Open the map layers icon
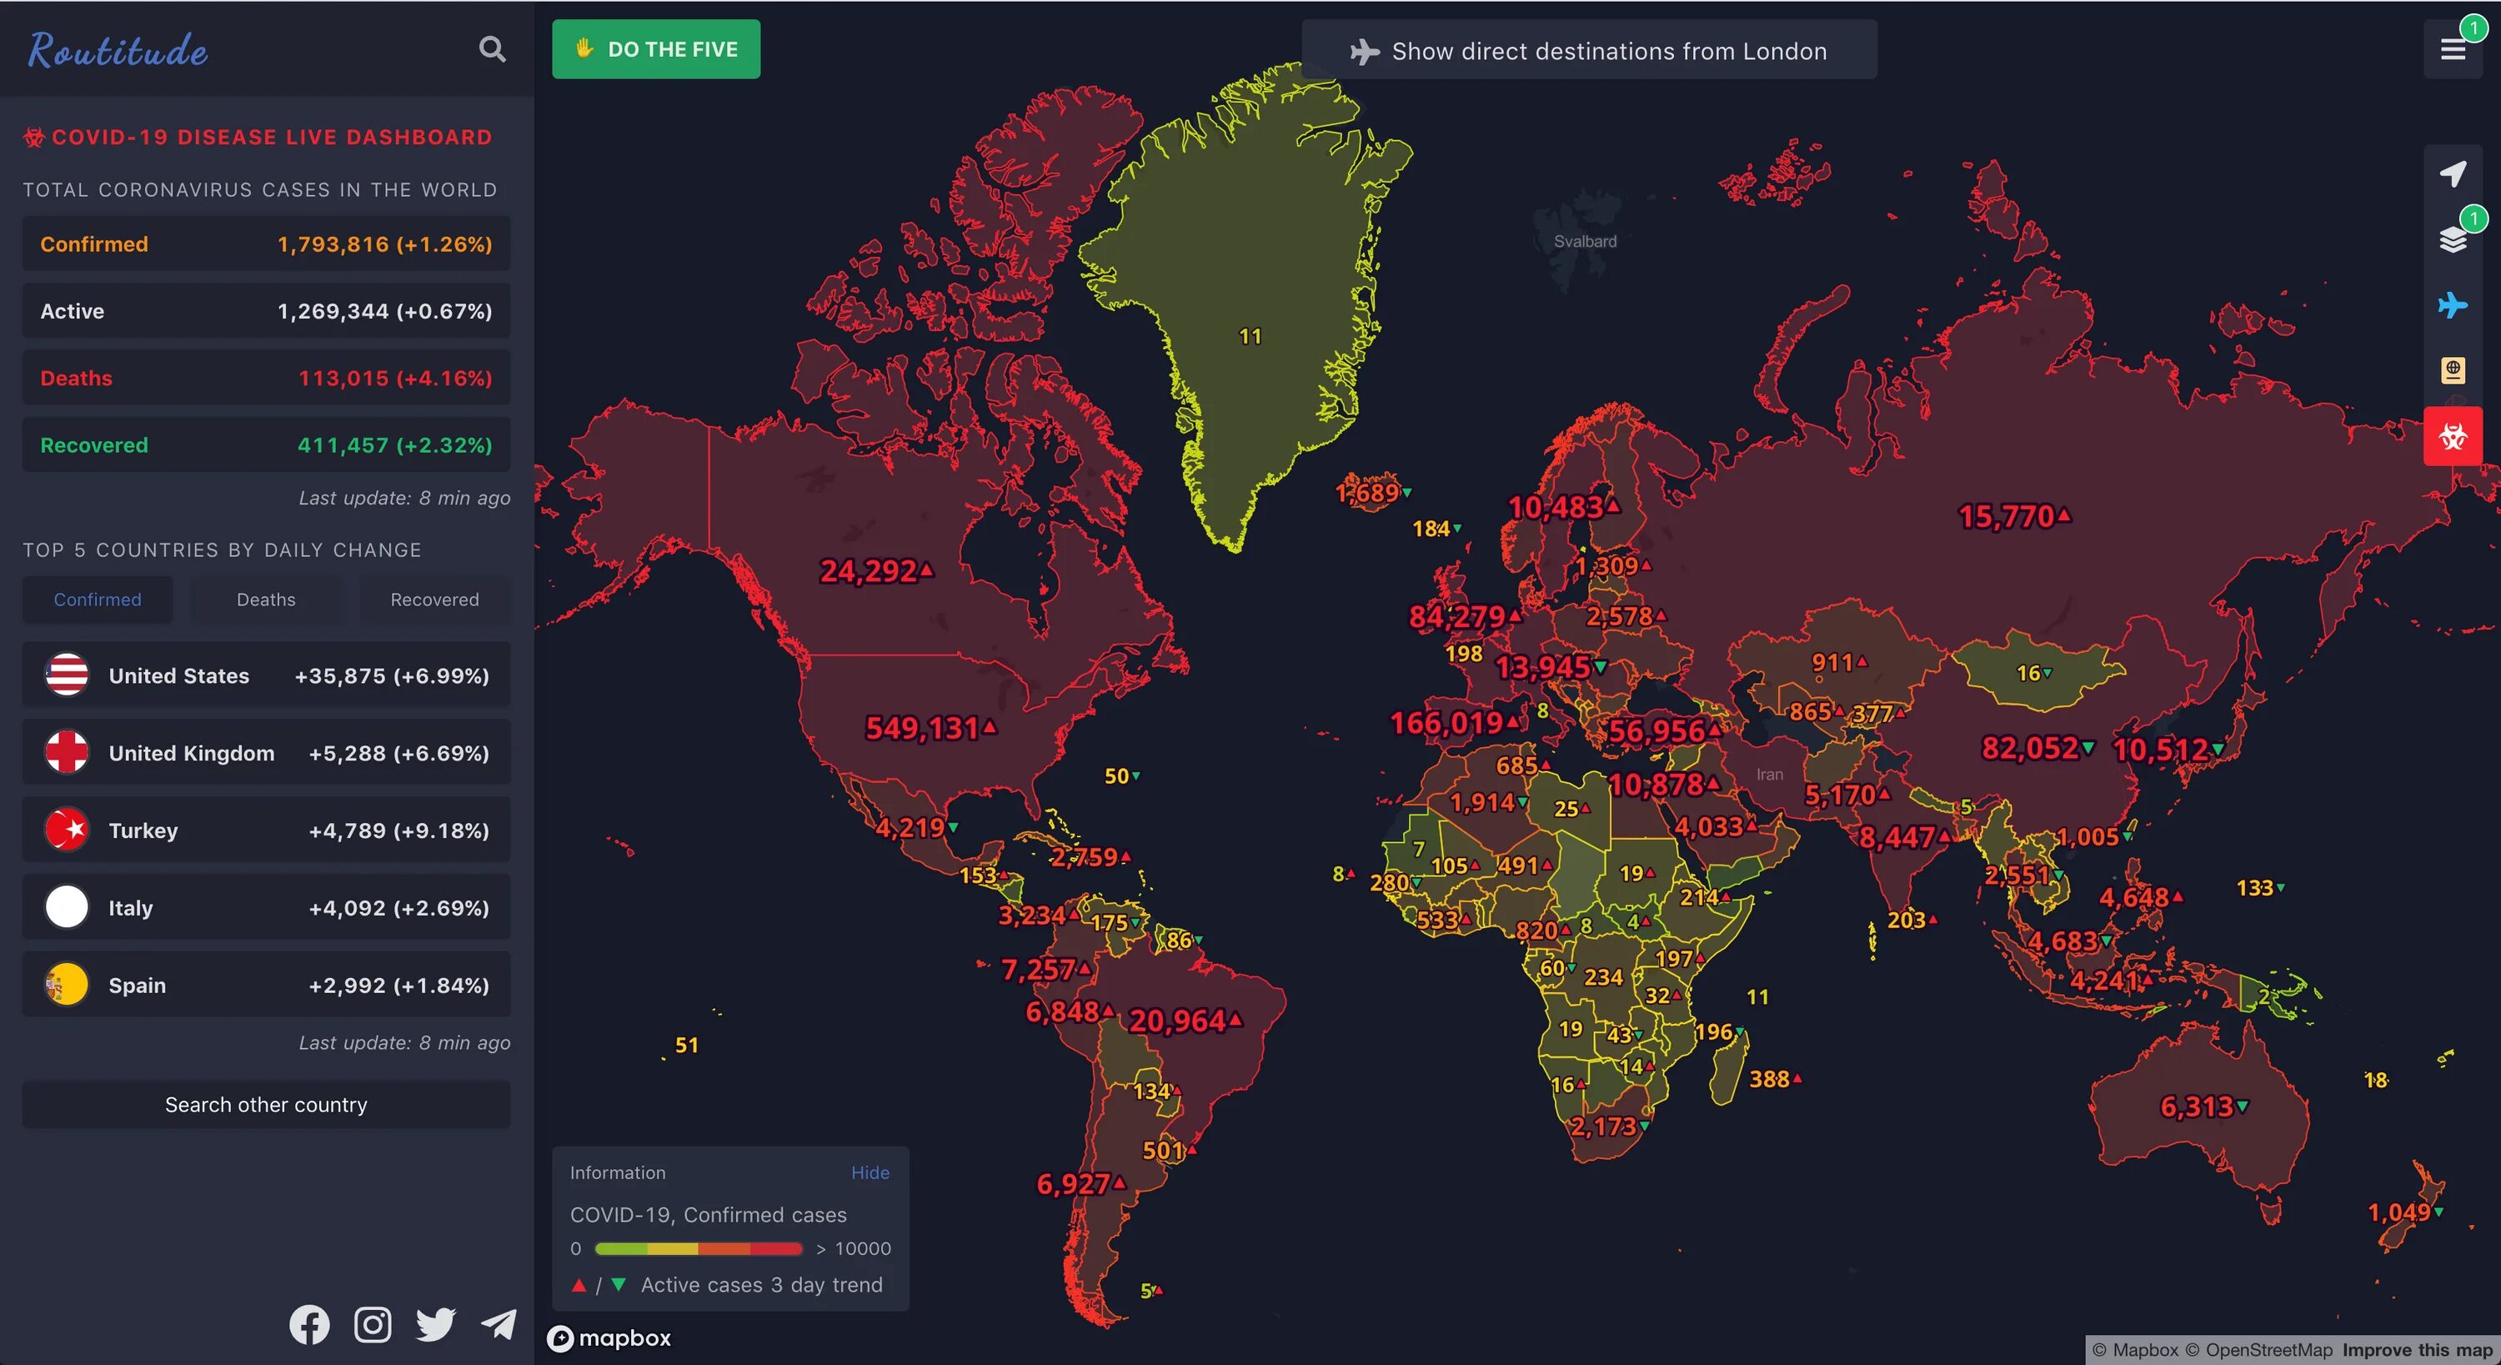This screenshot has height=1365, width=2501. [x=2453, y=238]
